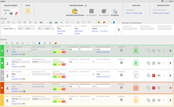Check position 2 SEAT-12 row checkbox
The image size is (174, 107).
click(x=2, y=63)
